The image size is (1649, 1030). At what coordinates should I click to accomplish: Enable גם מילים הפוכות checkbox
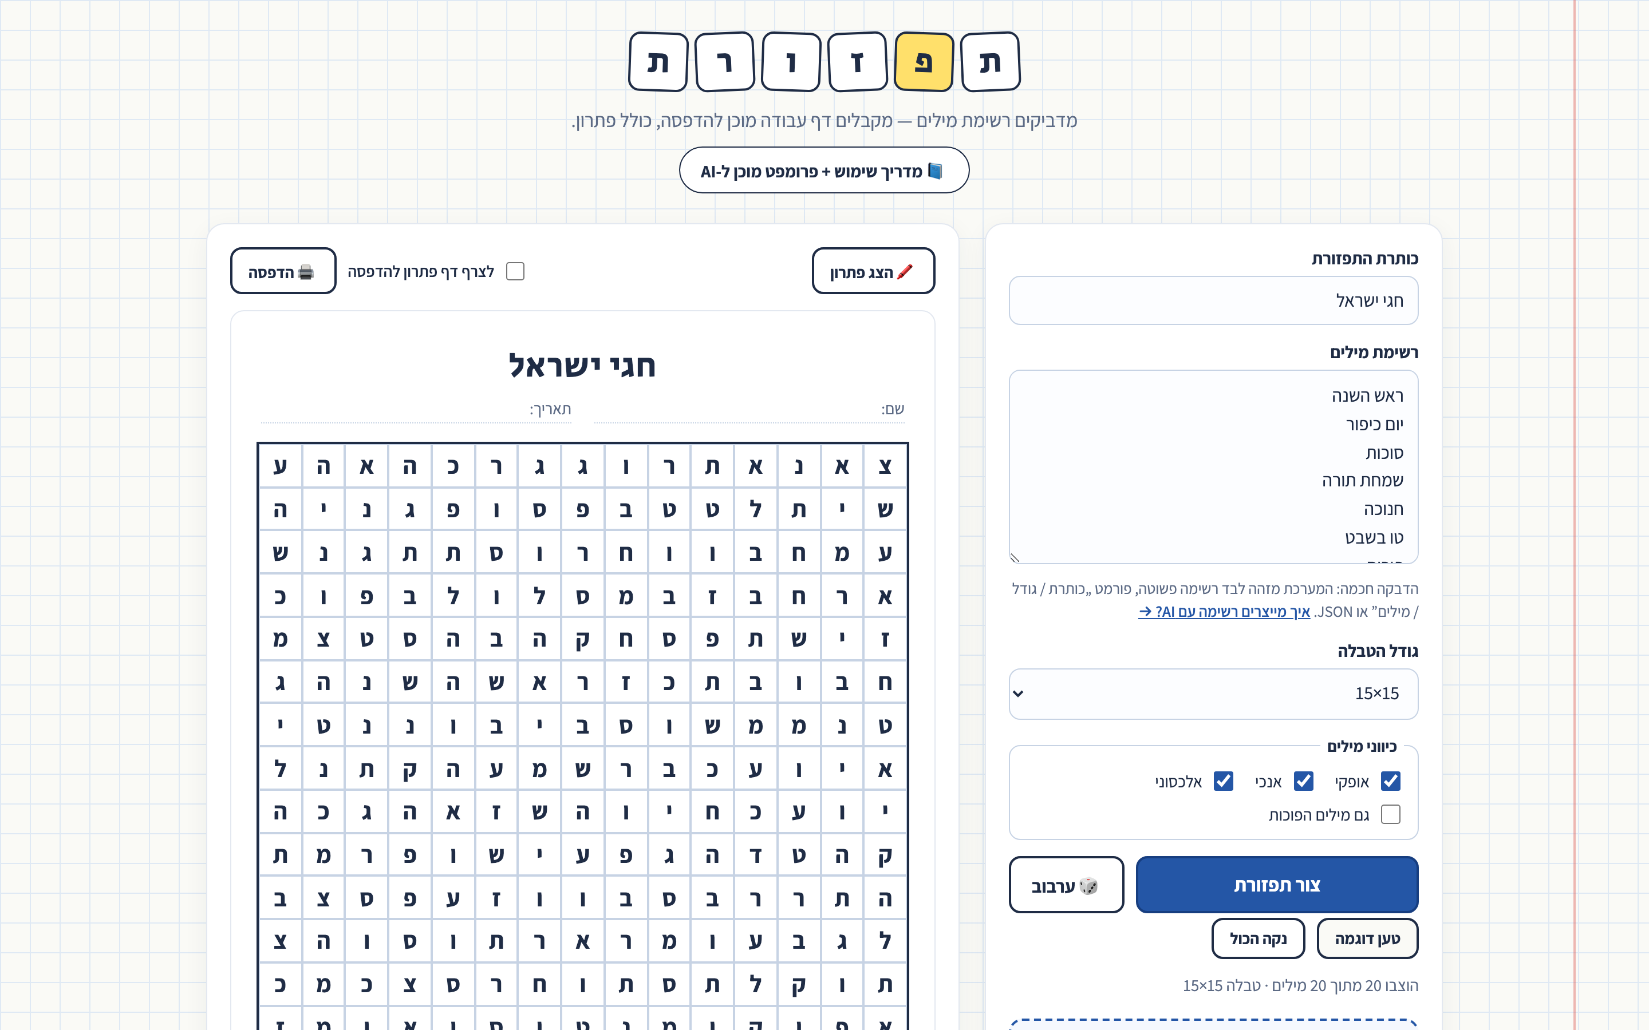coord(1391,815)
